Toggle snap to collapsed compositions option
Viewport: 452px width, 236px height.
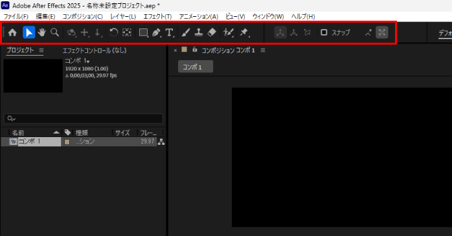coord(382,32)
